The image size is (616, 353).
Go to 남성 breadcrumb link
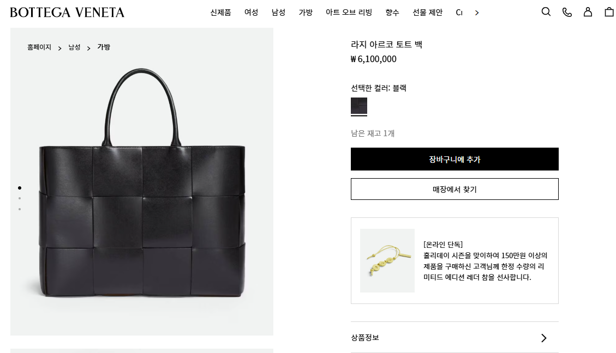74,47
